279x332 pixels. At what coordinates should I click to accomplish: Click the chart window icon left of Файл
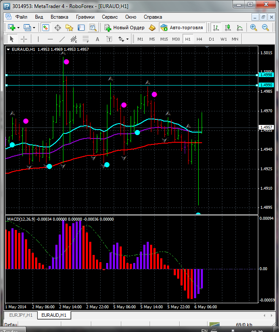pos(8,17)
